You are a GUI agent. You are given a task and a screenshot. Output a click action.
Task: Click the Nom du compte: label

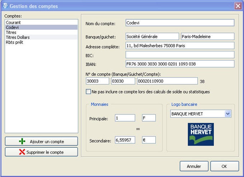tap(100, 24)
